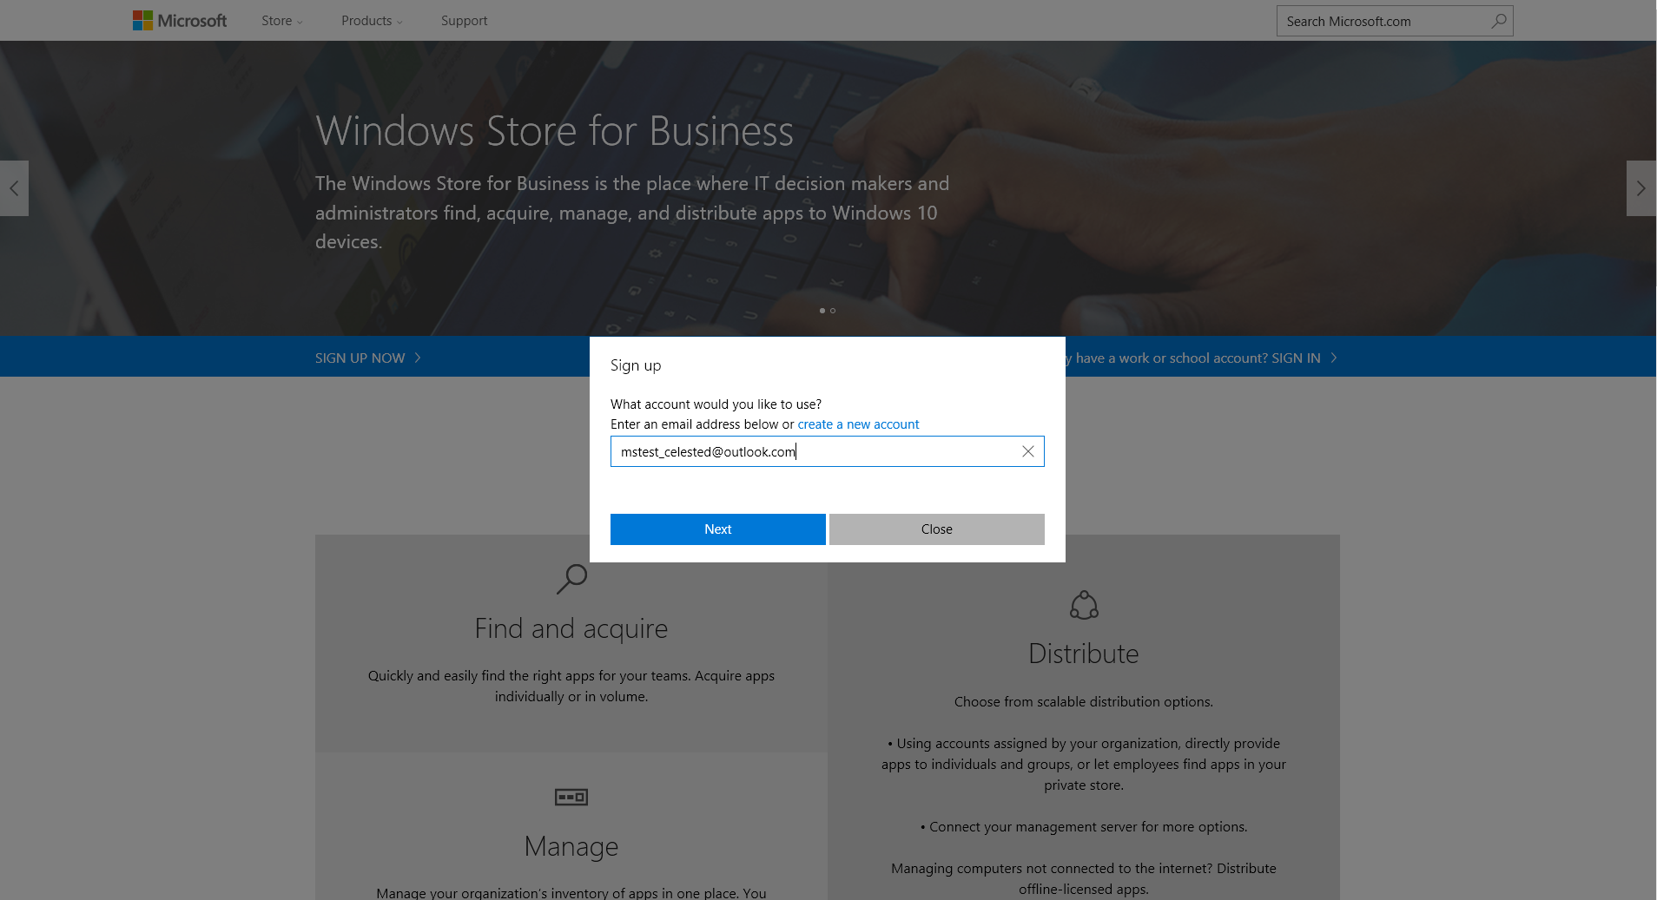Select the second carousel dot
Screen dimensions: 1657x900
point(833,311)
